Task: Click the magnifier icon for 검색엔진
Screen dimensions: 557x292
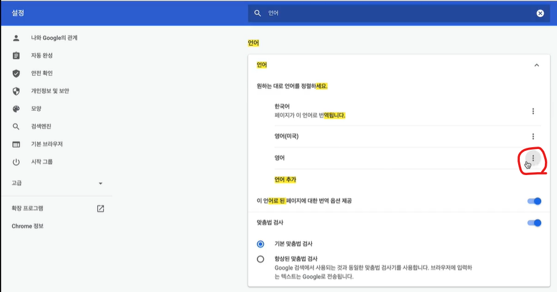Action: (x=16, y=127)
